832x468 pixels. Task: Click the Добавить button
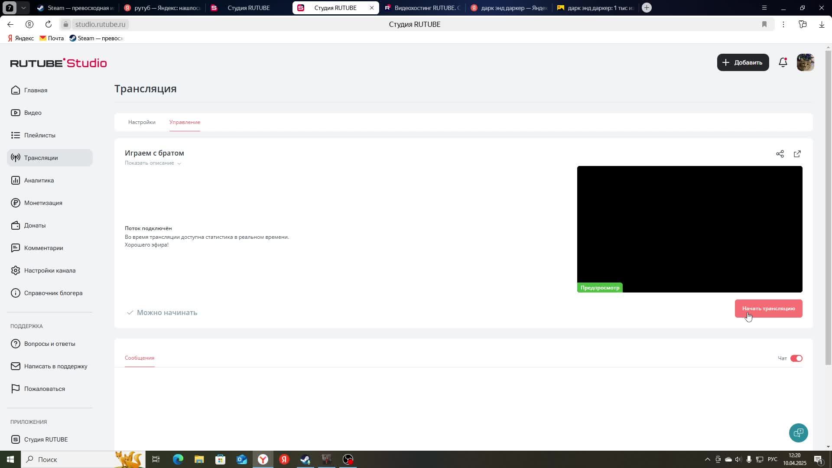coord(743,62)
